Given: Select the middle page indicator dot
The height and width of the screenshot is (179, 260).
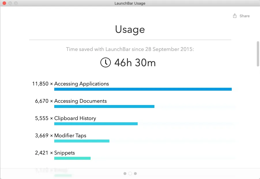Looking at the screenshot, I should coord(130,173).
